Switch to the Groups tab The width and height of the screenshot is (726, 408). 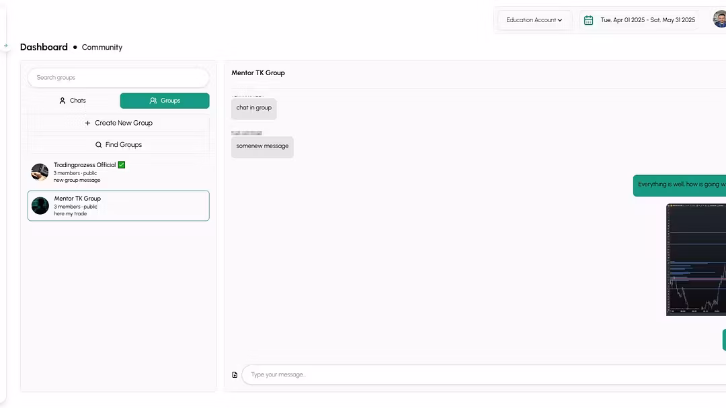pyautogui.click(x=165, y=101)
